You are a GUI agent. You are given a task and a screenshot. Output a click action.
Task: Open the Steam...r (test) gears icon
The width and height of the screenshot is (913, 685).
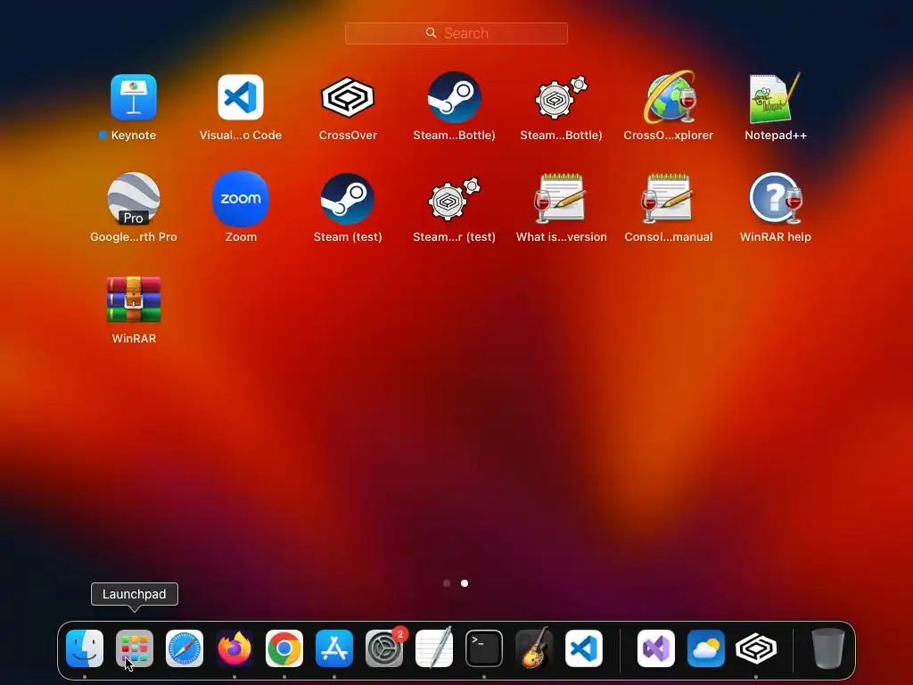tap(454, 199)
